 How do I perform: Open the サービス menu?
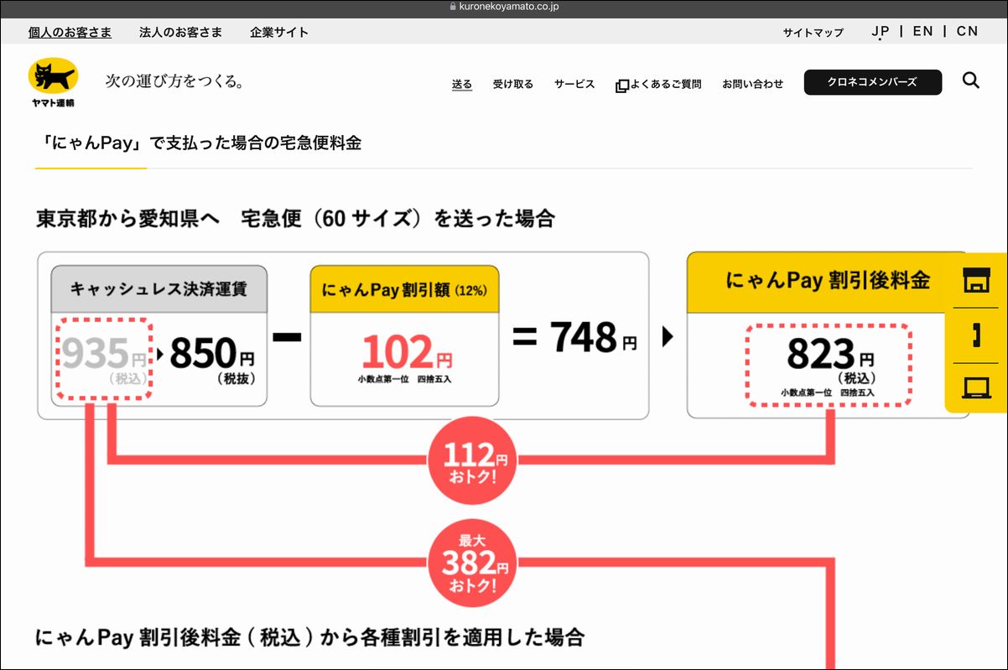click(x=574, y=84)
